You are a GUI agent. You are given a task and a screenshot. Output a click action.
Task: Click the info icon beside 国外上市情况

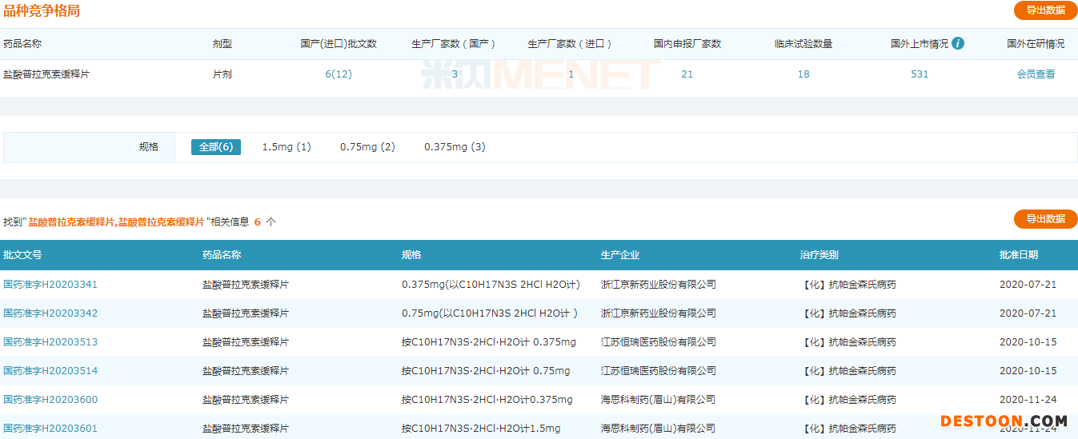click(958, 43)
